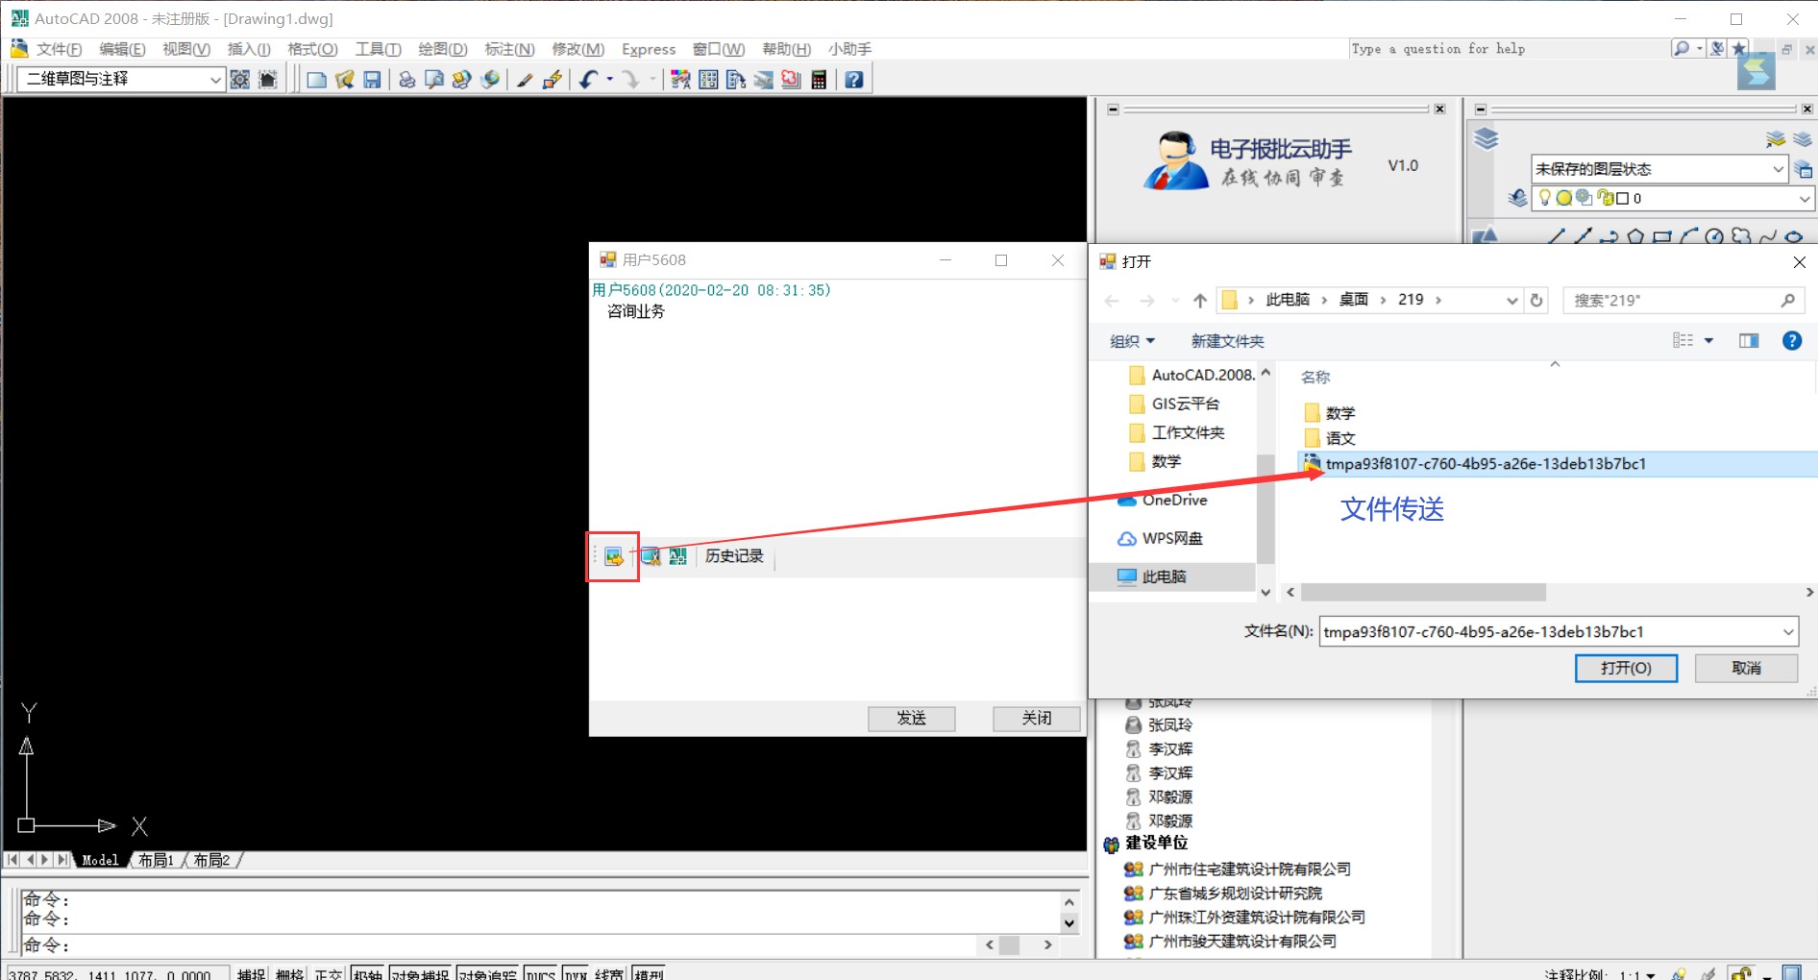Expand the 二维草图与注释 workspace dropdown
The image size is (1818, 980).
click(x=215, y=80)
